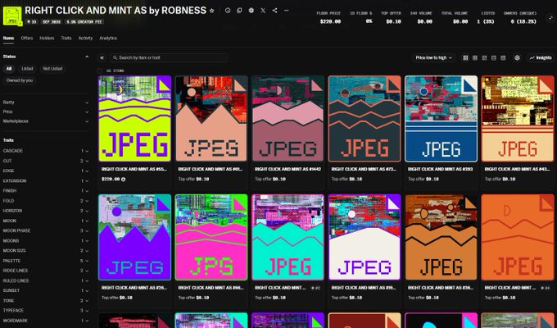
Task: Click the 6.9% CREATOR FEE badge
Action: click(x=84, y=22)
